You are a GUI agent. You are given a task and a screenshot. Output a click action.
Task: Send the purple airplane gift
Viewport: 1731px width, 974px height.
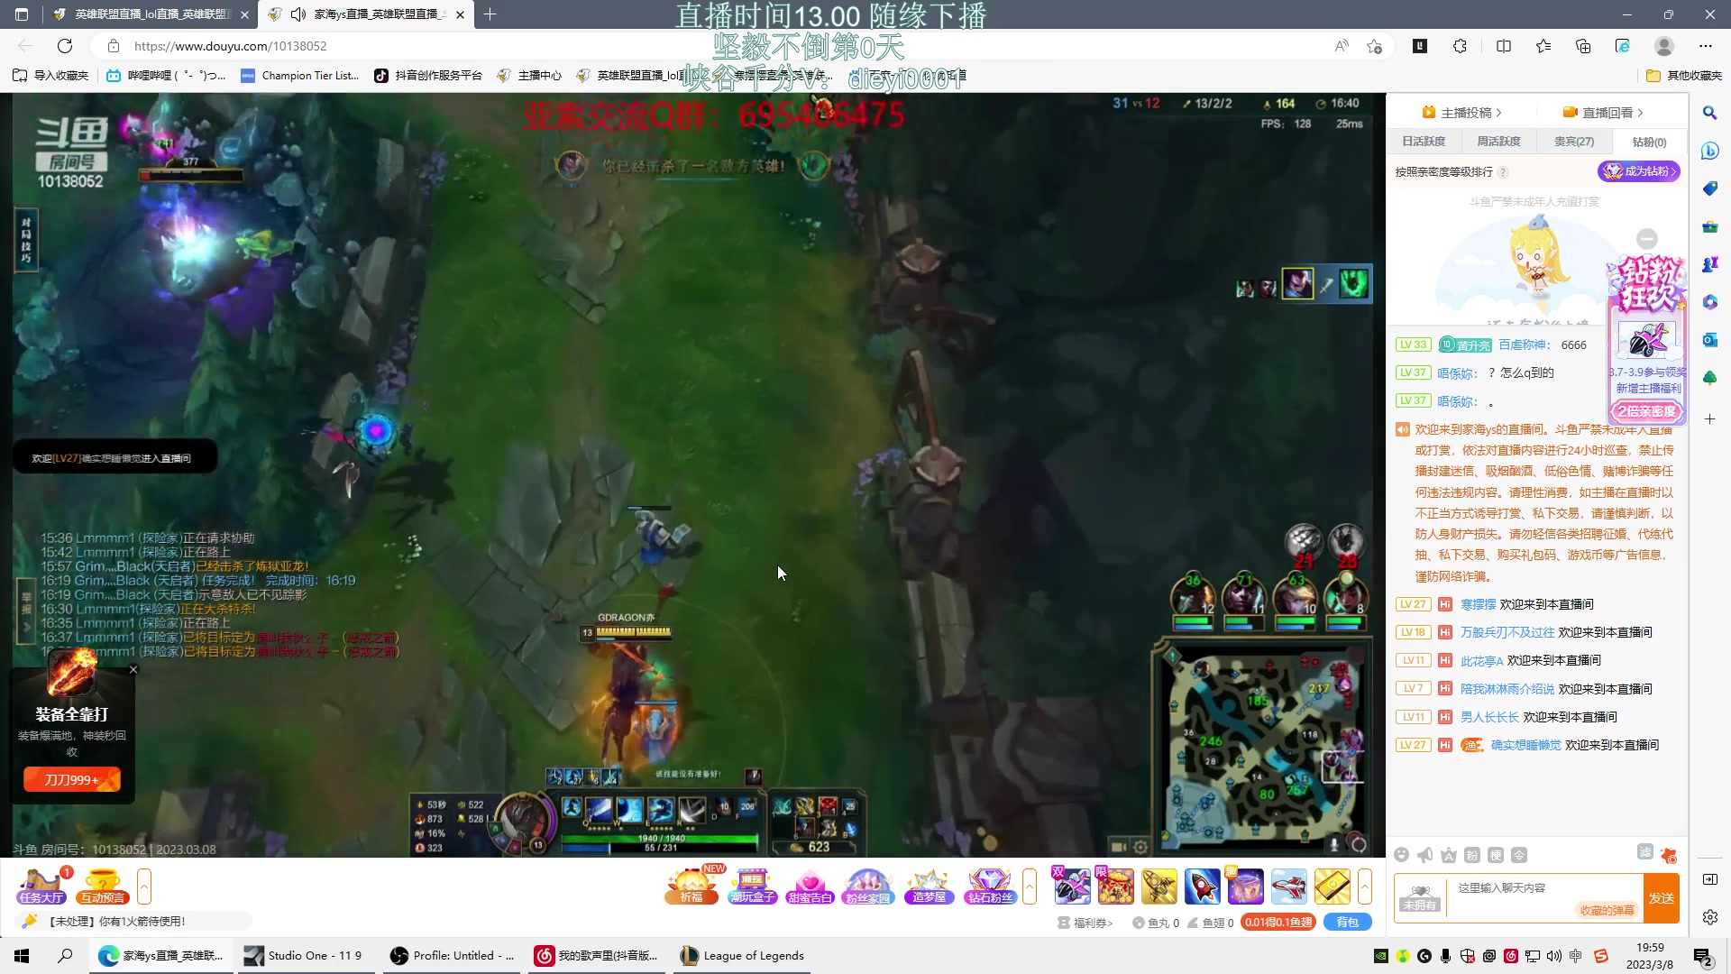pyautogui.click(x=1072, y=886)
